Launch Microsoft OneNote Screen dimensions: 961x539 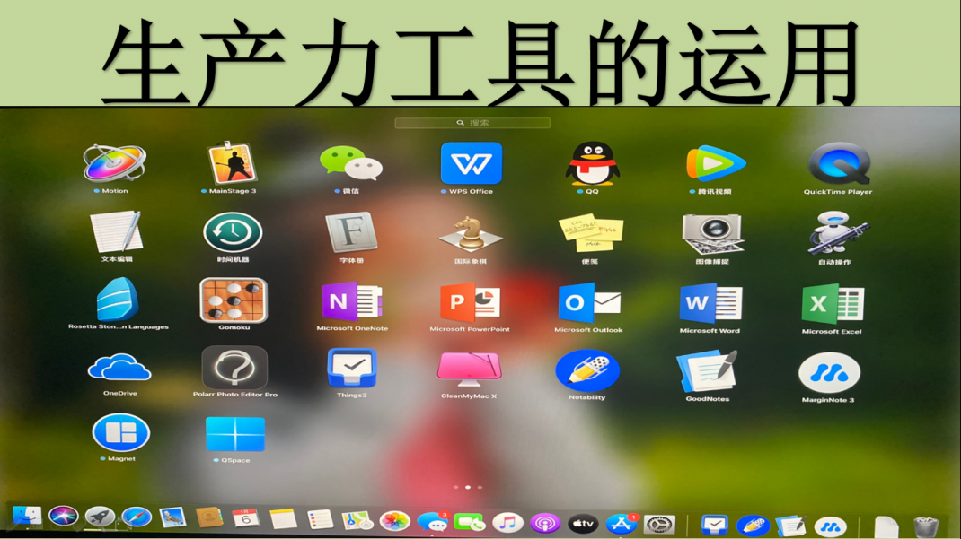(352, 301)
